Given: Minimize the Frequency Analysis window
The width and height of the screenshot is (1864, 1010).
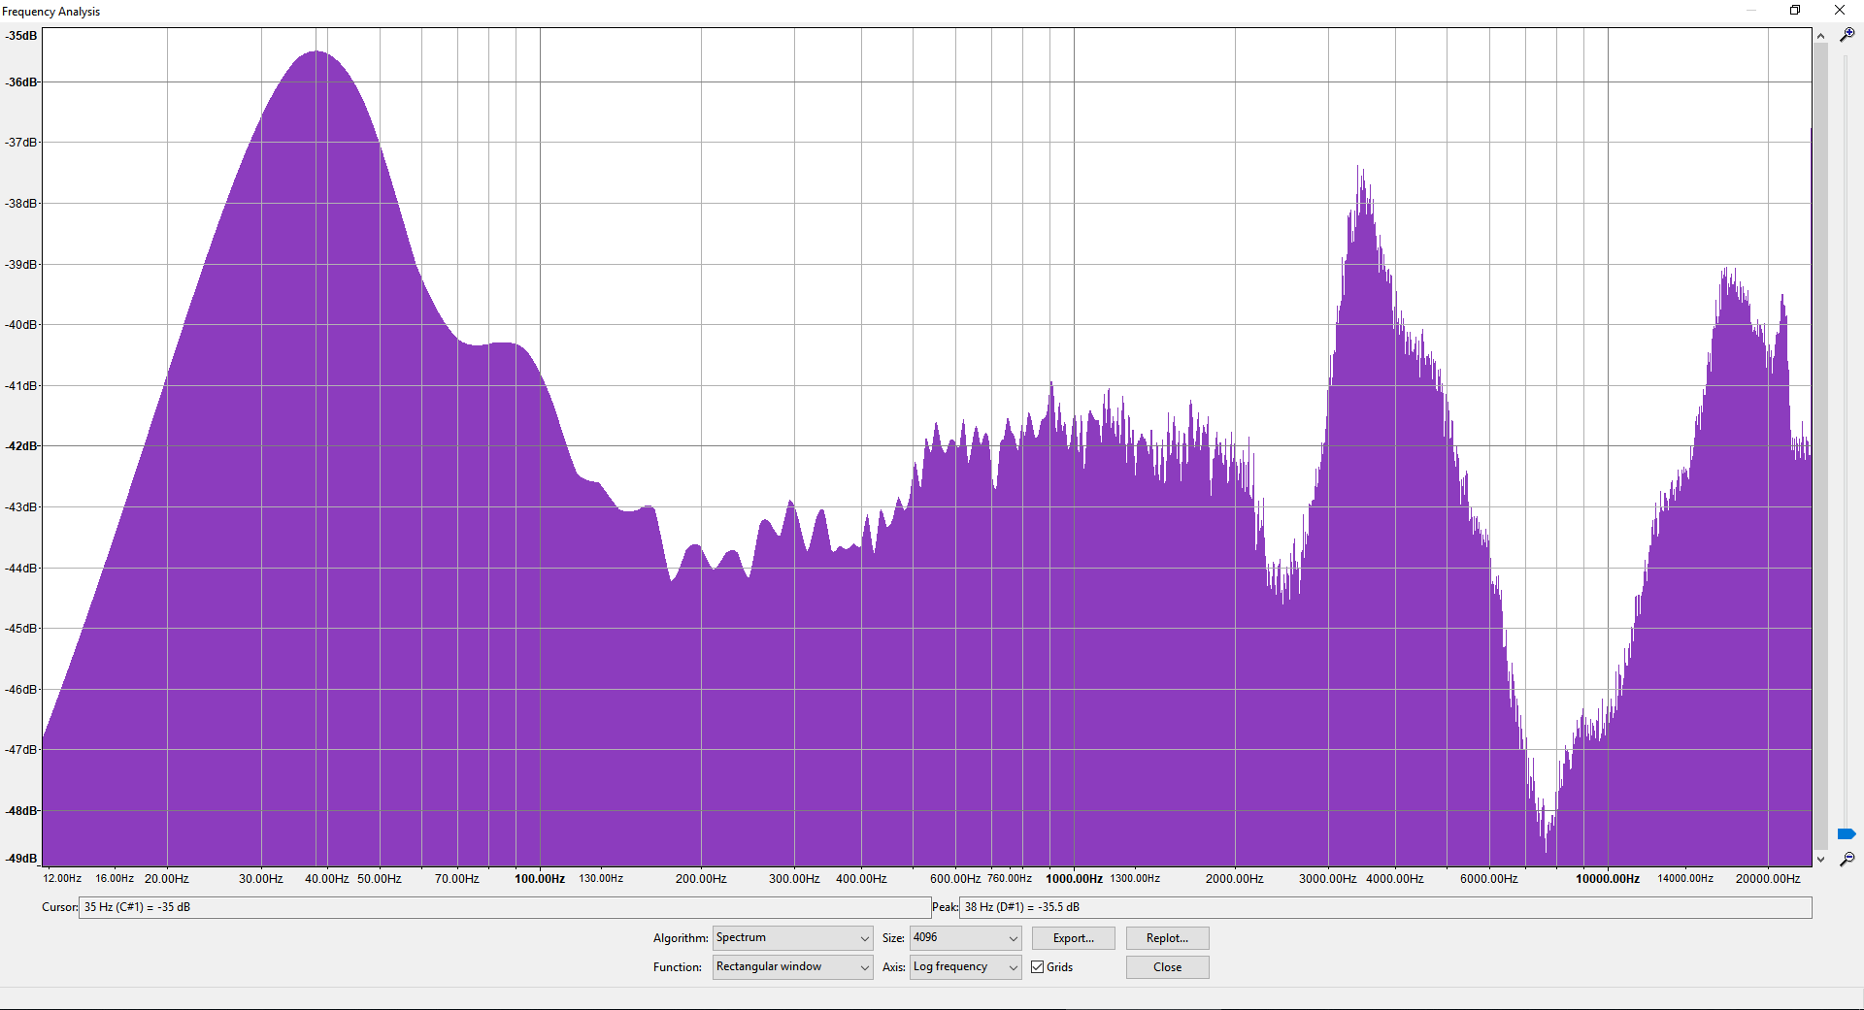Looking at the screenshot, I should tap(1751, 11).
